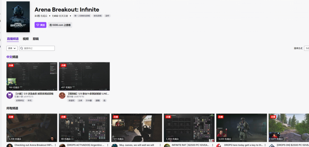Click the 鳥 stream tag

point(104,100)
